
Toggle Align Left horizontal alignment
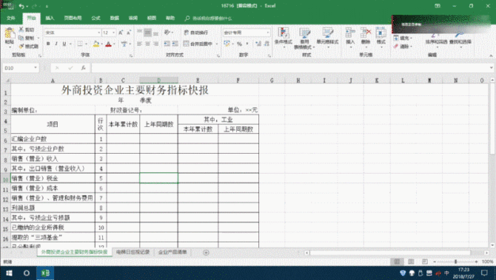[x=139, y=44]
